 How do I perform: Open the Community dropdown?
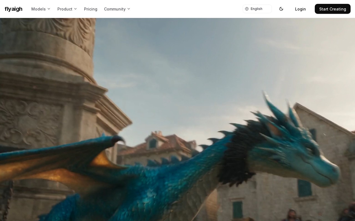point(117,9)
